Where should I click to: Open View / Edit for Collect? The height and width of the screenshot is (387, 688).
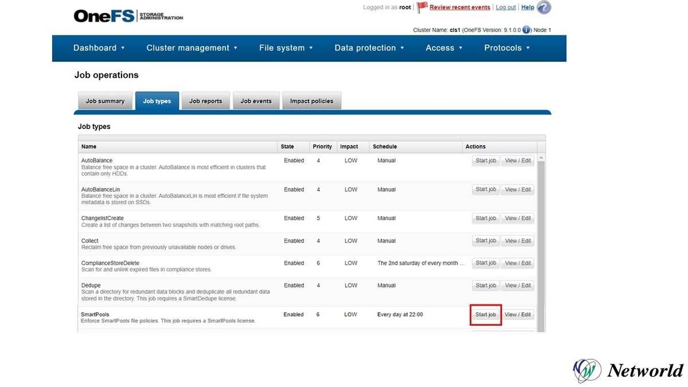pyautogui.click(x=518, y=241)
